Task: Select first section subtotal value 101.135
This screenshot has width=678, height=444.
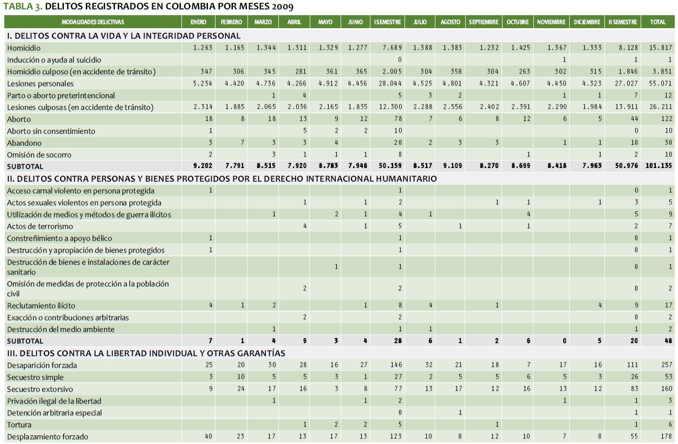Action: (x=658, y=166)
